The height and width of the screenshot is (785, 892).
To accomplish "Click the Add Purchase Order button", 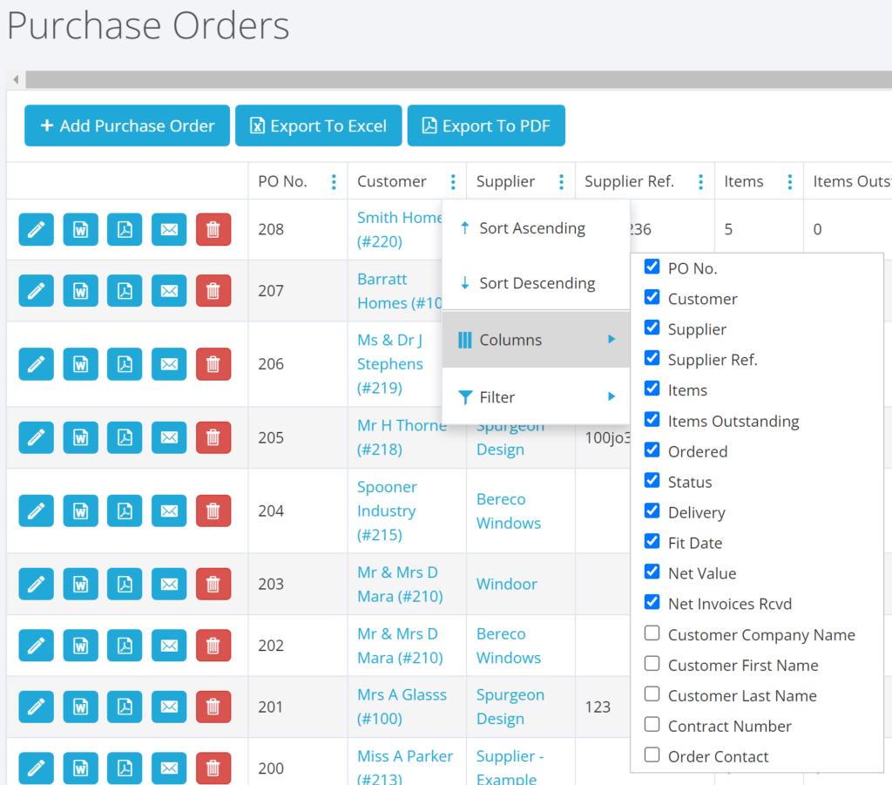I will pos(127,126).
